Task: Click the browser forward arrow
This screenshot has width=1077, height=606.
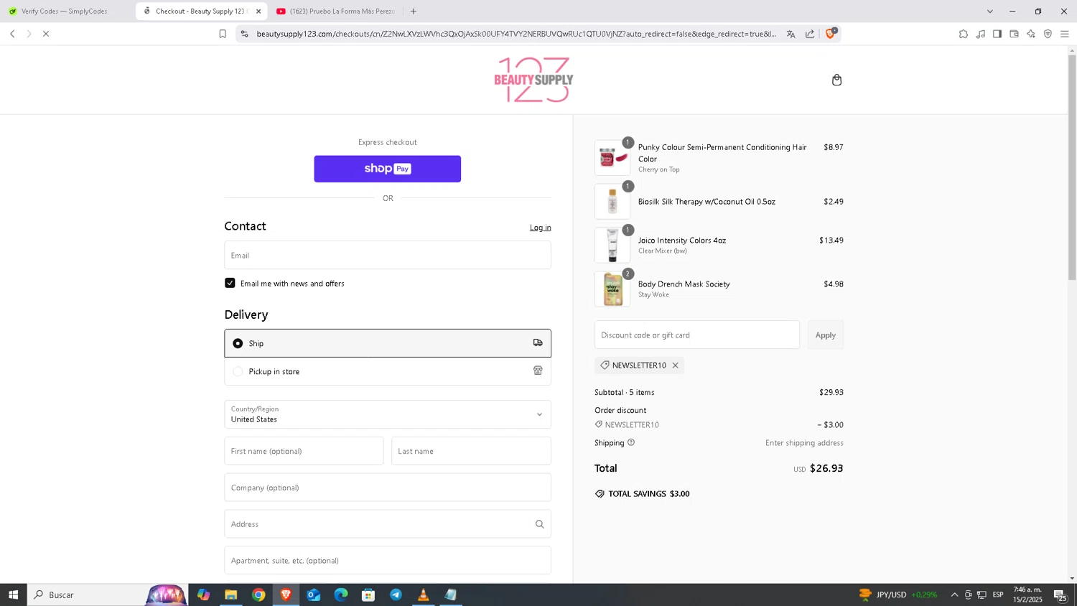Action: (29, 34)
